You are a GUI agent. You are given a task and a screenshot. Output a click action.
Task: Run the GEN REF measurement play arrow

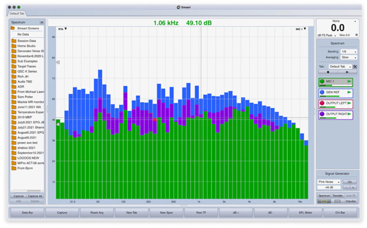pyautogui.click(x=349, y=92)
